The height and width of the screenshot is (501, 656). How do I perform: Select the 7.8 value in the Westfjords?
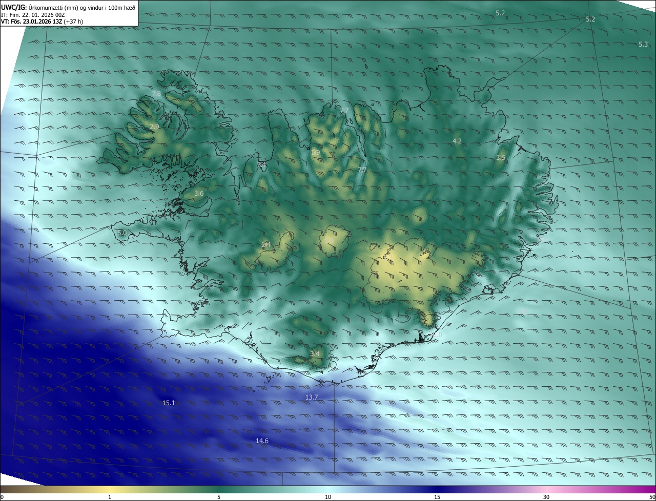pyautogui.click(x=156, y=94)
